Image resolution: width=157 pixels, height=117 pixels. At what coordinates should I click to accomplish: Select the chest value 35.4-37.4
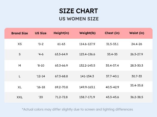point(112,66)
